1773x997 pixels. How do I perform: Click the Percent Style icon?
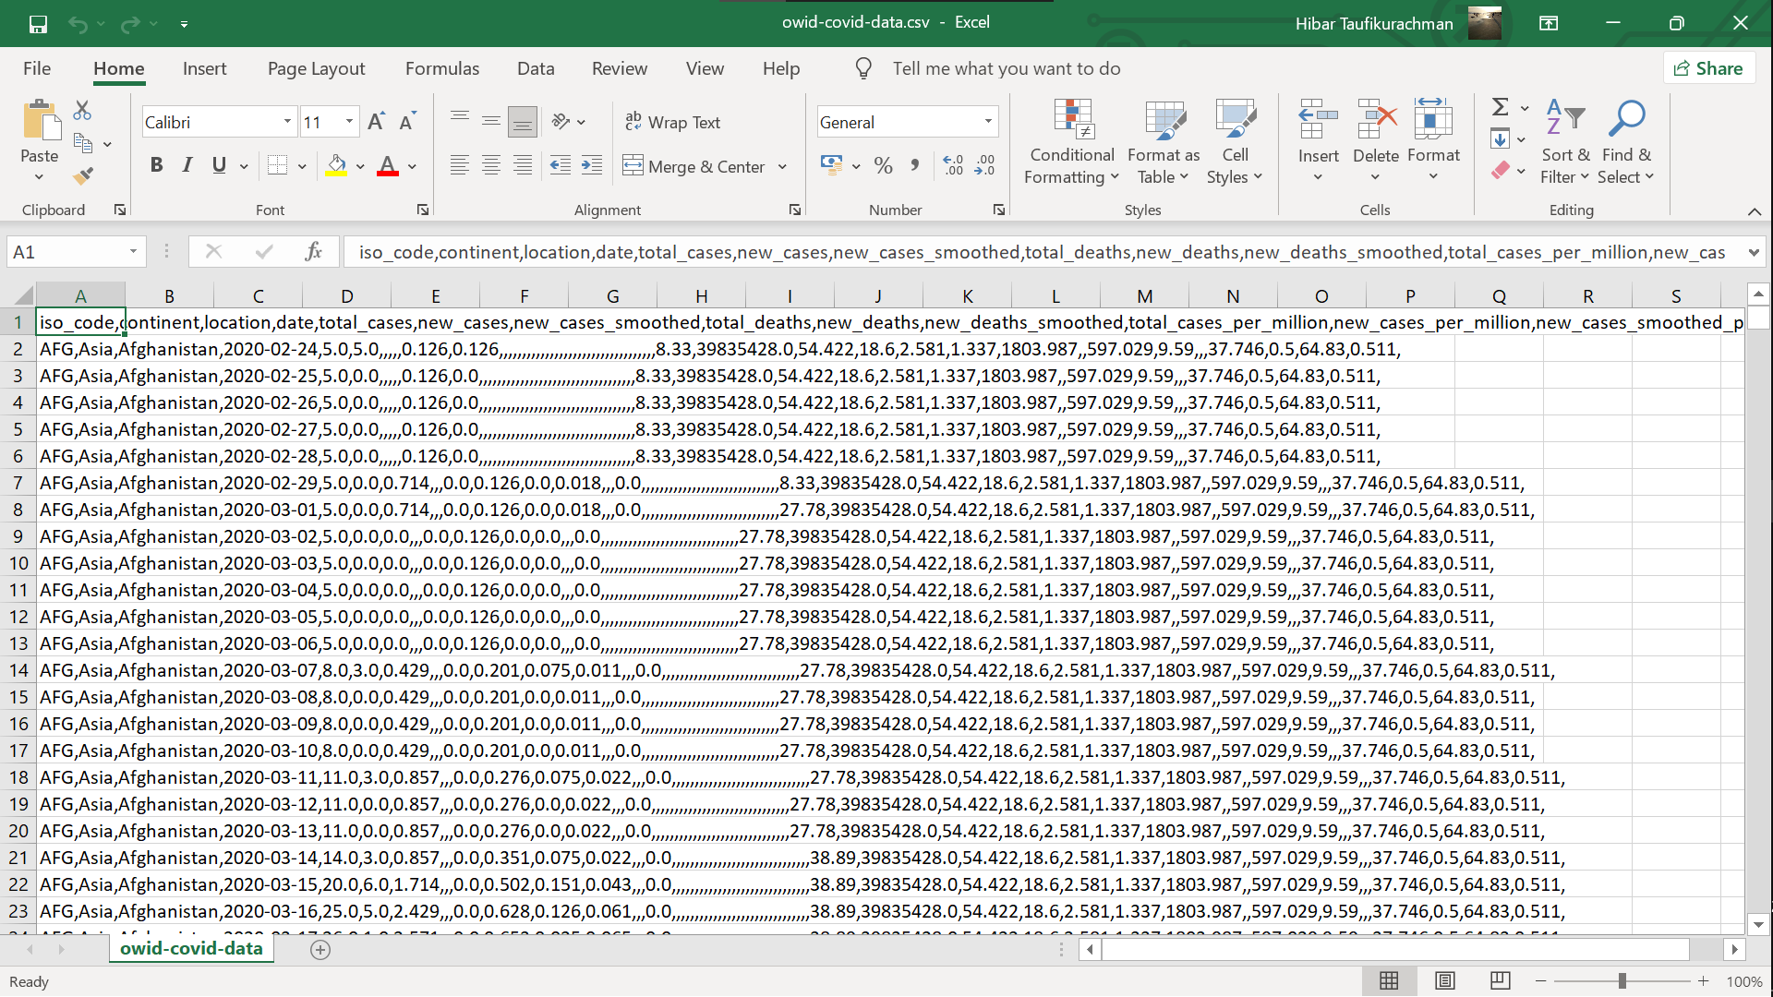point(883,166)
